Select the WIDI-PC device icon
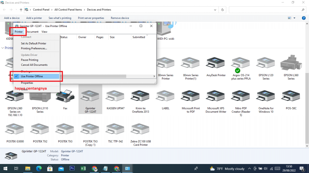This screenshot has height=173, width=309. click(x=166, y=31)
